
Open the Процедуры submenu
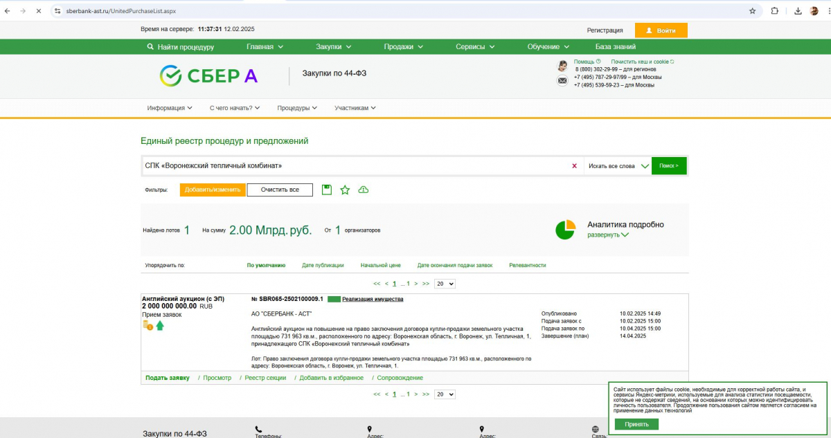(x=297, y=108)
